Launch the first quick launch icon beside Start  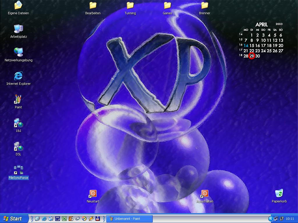pos(37,219)
